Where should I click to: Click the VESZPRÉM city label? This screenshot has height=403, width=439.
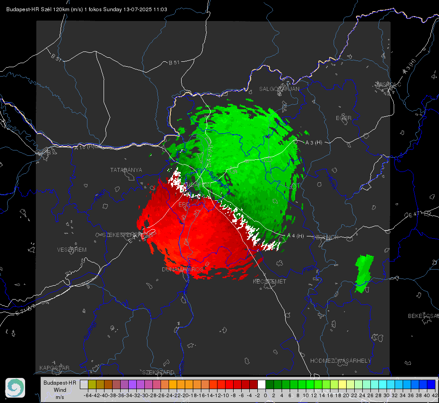pos(72,249)
